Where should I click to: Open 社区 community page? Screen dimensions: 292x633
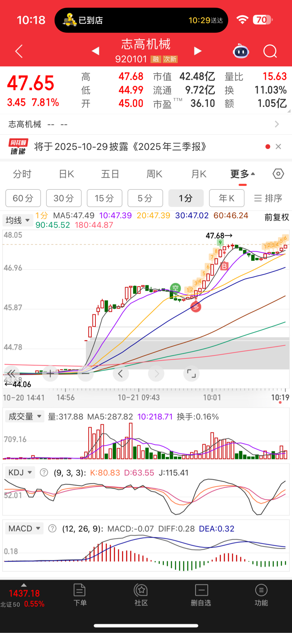141,595
